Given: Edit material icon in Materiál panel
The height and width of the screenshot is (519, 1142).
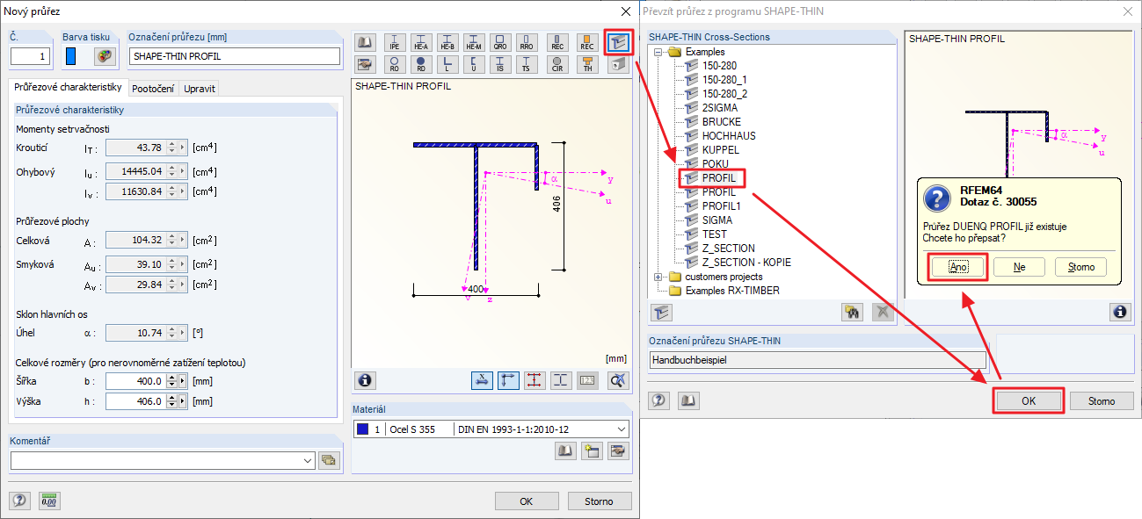Looking at the screenshot, I should click(x=619, y=451).
